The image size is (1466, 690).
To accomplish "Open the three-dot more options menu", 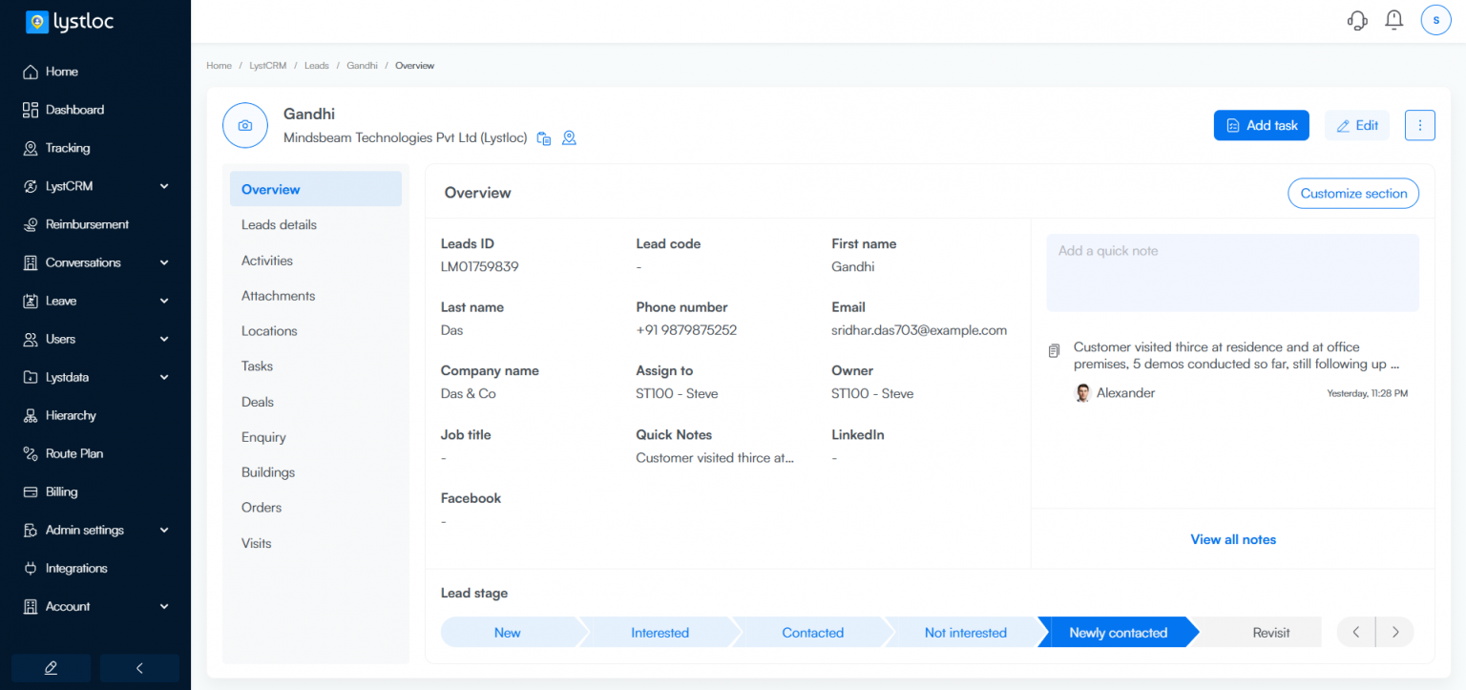I will pos(1419,125).
